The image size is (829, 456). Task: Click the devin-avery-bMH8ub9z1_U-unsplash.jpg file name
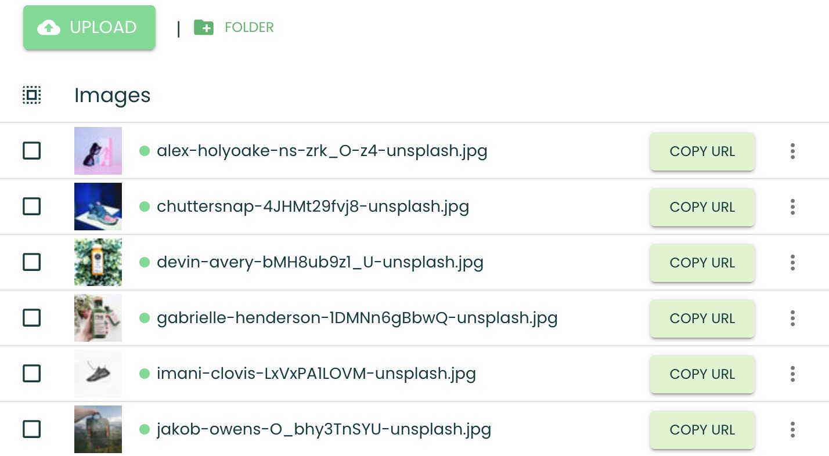(x=320, y=263)
